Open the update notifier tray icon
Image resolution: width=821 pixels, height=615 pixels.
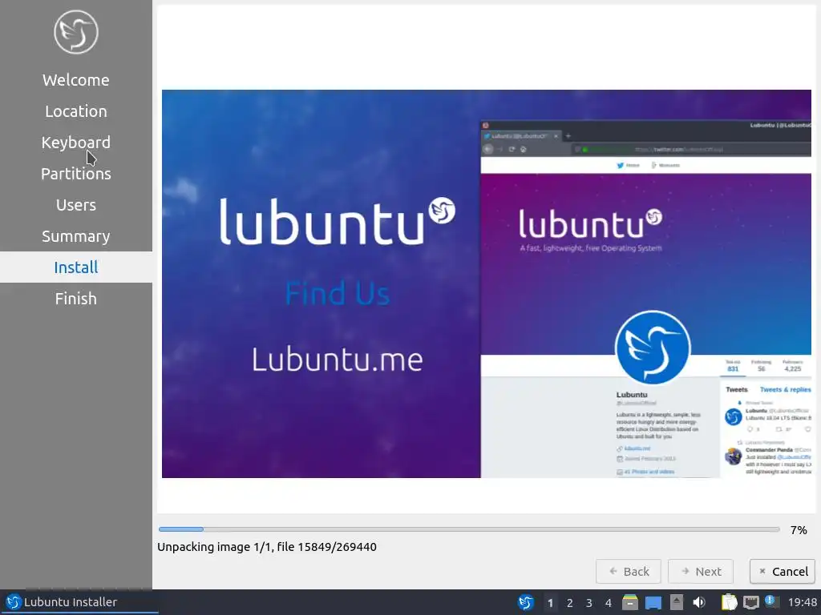click(x=771, y=602)
